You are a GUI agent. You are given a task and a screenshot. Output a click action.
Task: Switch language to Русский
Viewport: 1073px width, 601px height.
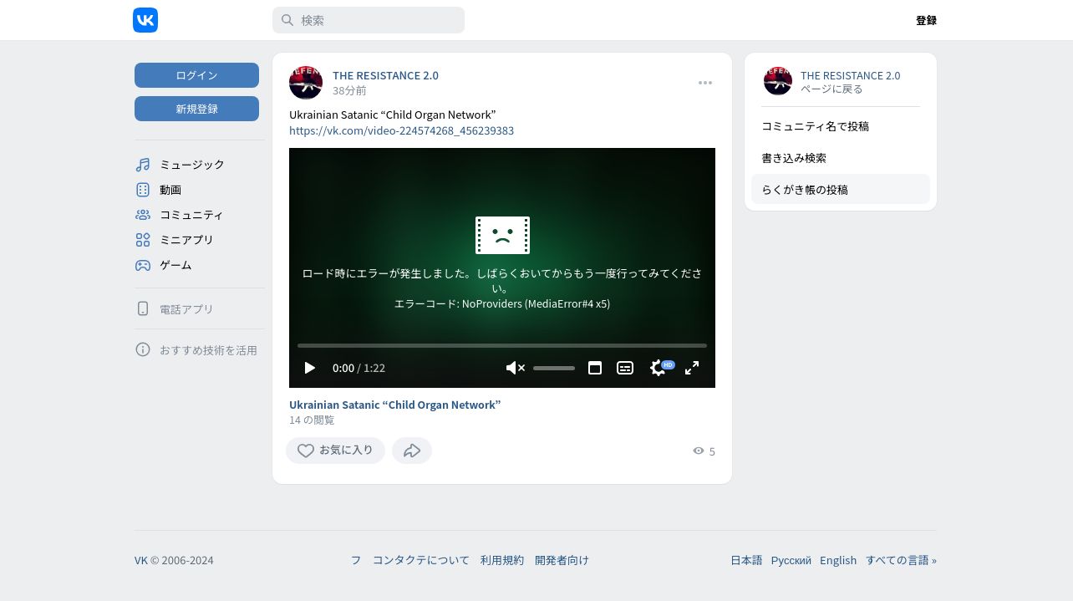791,560
